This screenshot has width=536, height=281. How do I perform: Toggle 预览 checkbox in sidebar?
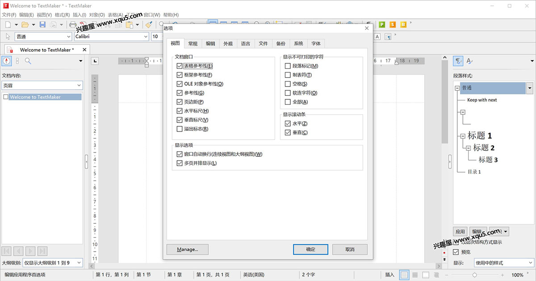coord(456,252)
